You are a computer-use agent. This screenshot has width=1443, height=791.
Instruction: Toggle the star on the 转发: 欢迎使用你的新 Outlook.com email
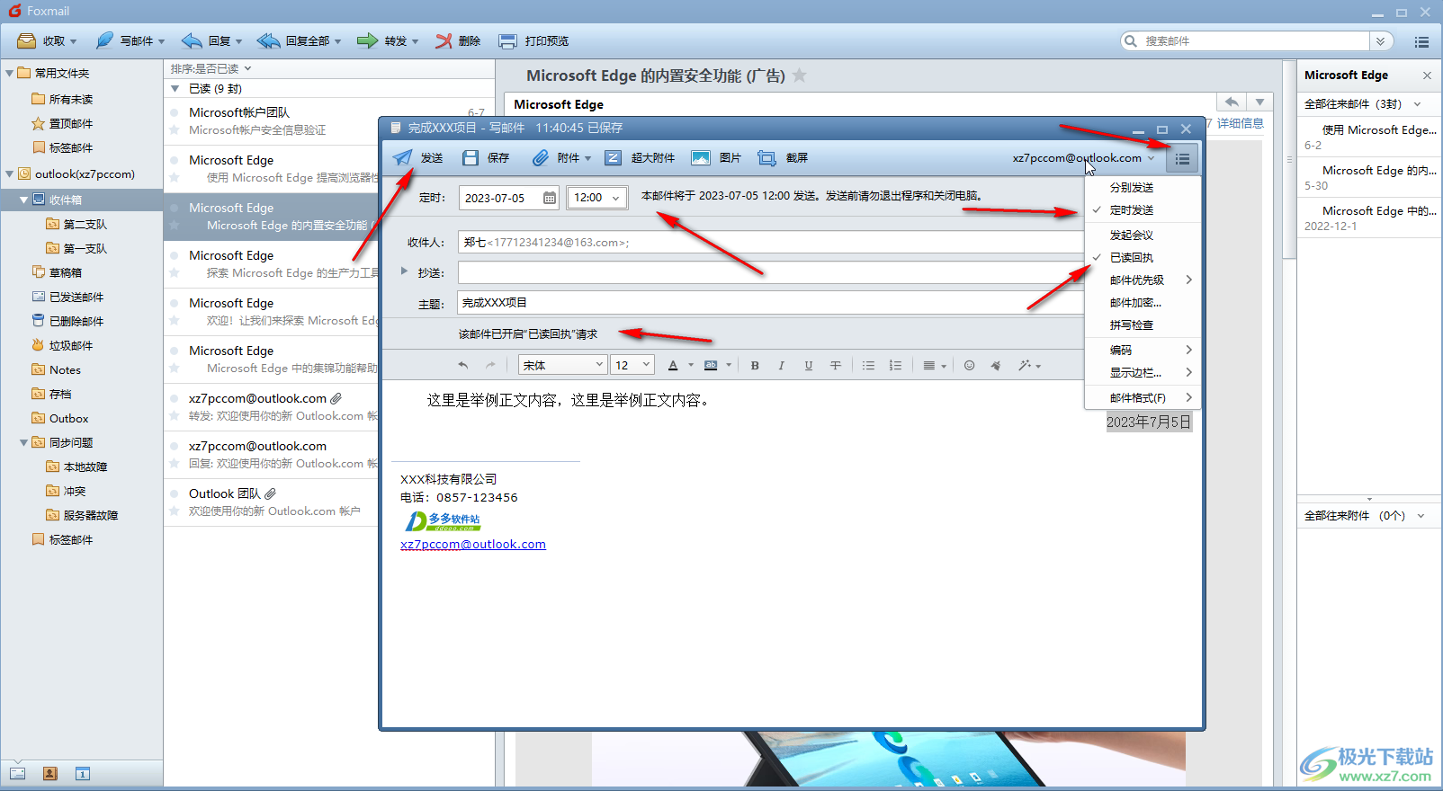[175, 416]
